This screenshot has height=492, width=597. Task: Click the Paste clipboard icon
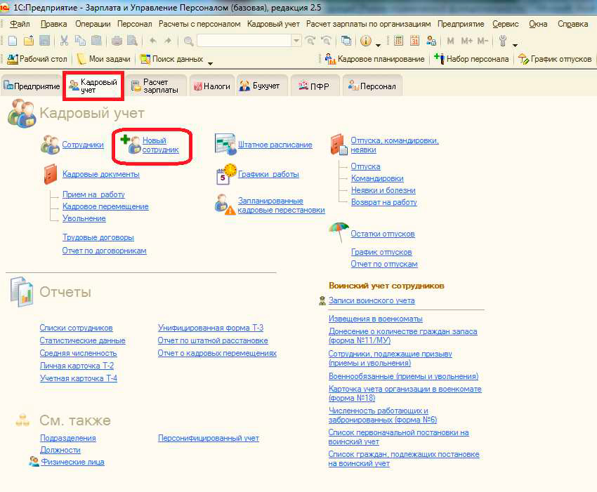tap(96, 40)
